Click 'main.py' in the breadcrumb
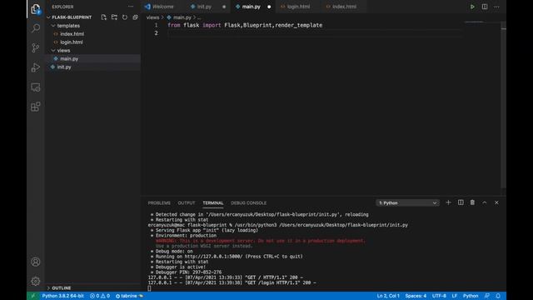Screen dimensions: 533x300 click(182, 17)
